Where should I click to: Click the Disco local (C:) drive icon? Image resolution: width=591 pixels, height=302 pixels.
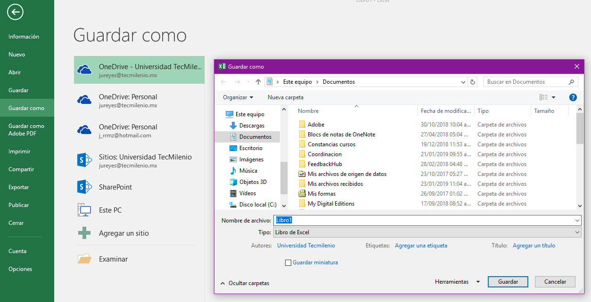[233, 205]
